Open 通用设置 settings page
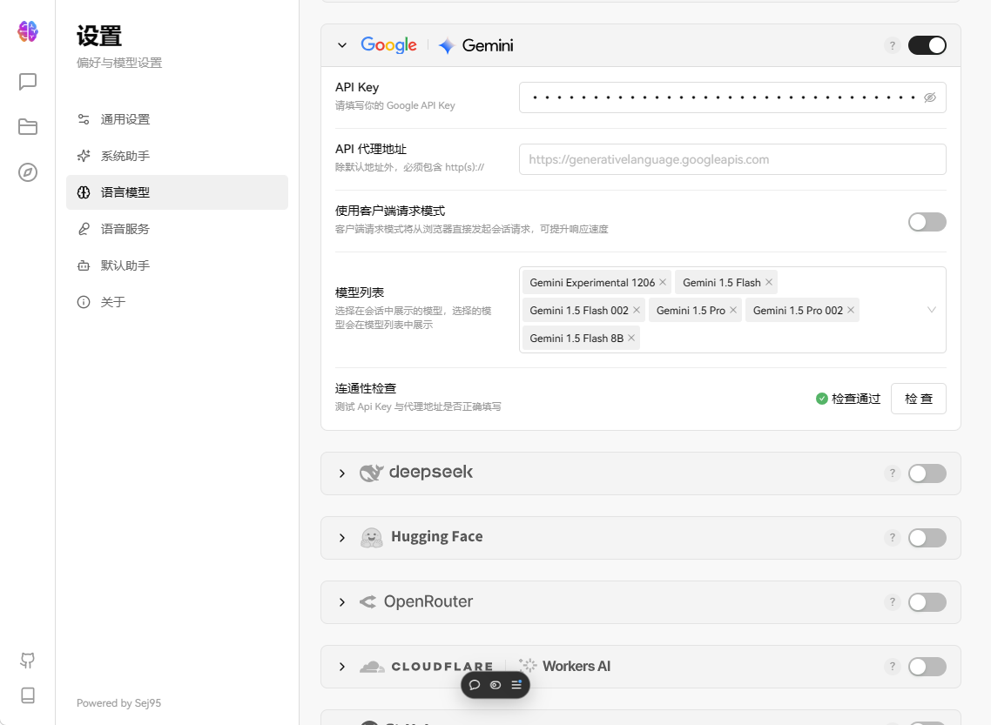Screen dimensions: 991x725 point(177,119)
